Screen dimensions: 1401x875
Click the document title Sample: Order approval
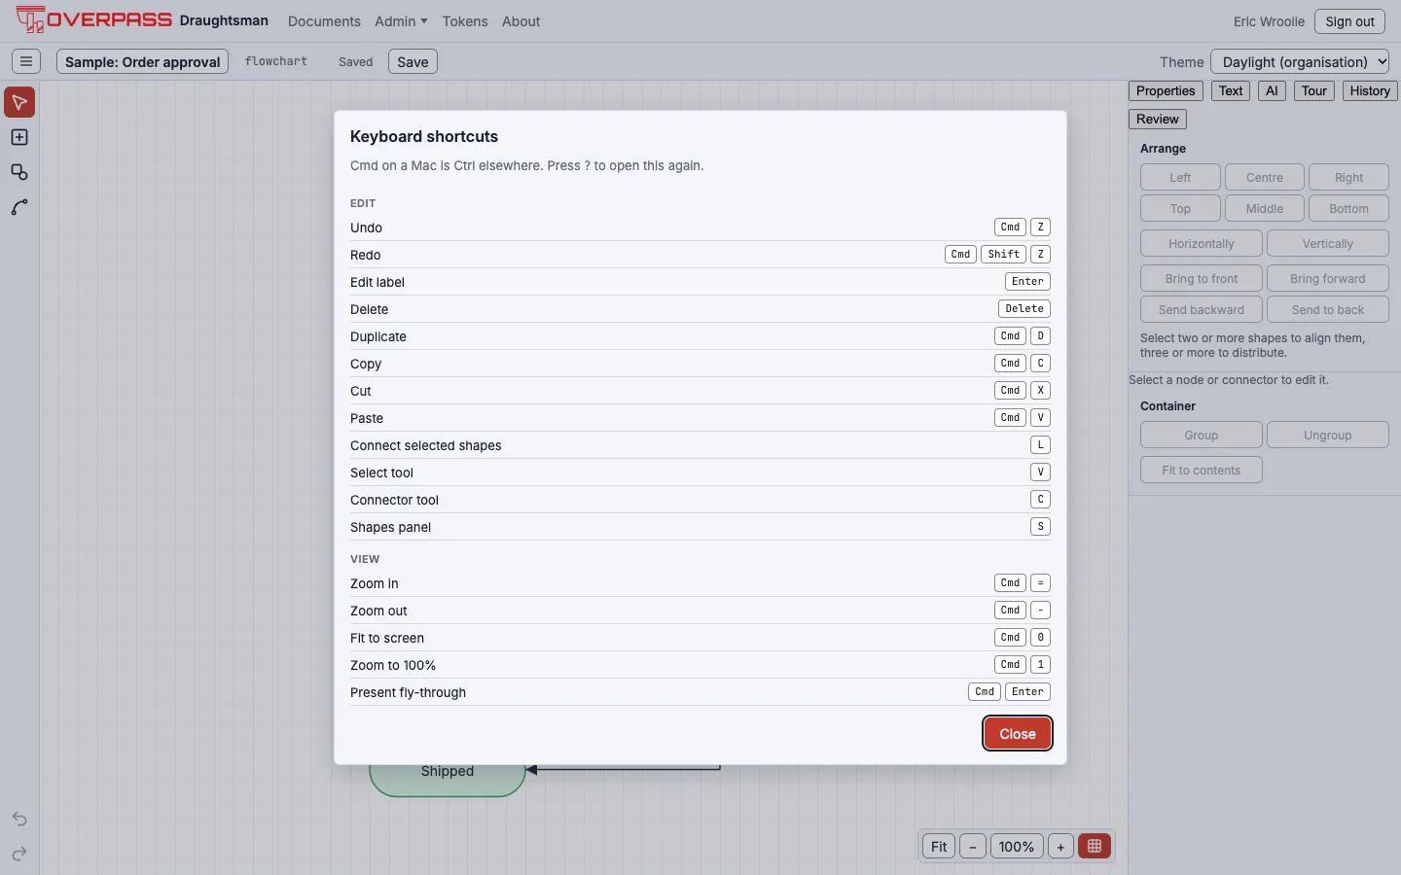(x=143, y=61)
